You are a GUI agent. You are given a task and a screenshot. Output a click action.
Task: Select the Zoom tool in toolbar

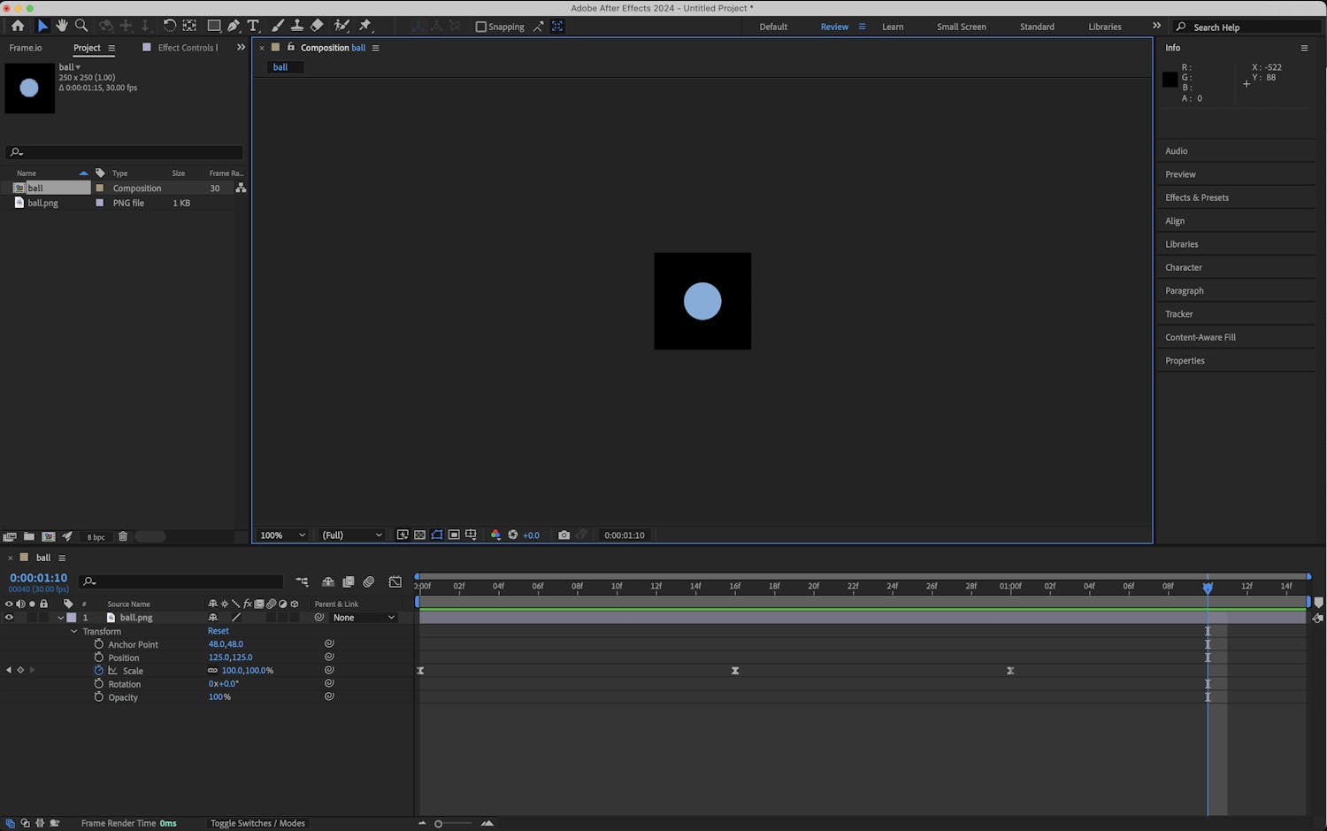pos(81,26)
